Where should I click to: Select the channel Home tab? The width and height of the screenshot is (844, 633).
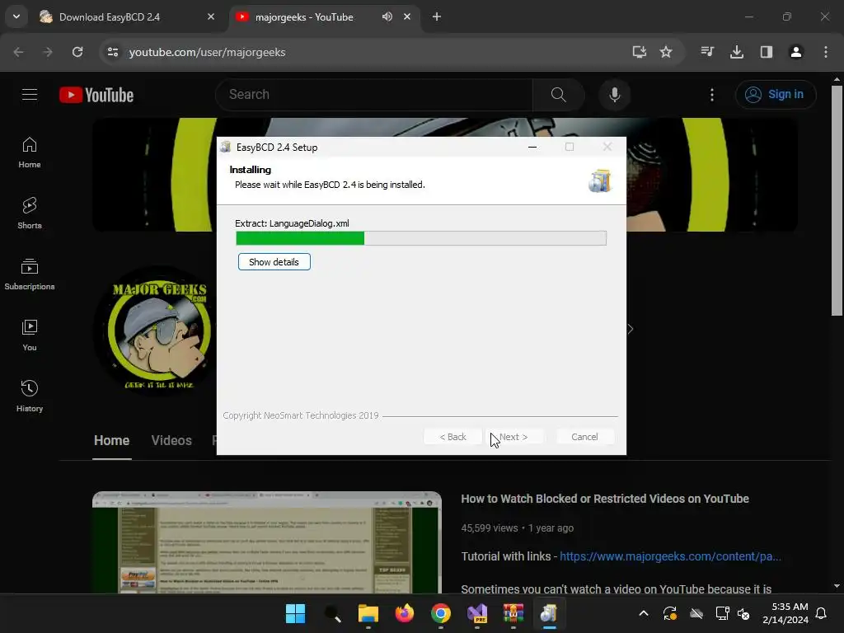click(x=111, y=441)
